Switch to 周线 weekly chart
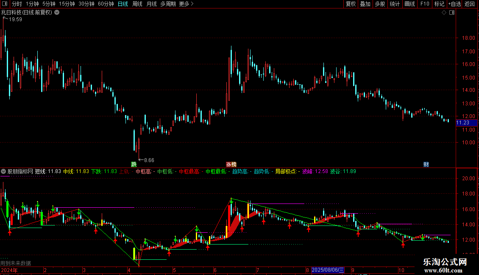The width and height of the screenshot is (479, 275). point(137,4)
